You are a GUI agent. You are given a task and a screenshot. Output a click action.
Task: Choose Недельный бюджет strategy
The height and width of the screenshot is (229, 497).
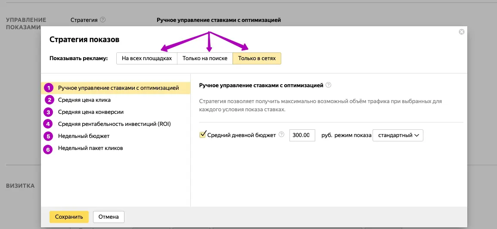84,136
